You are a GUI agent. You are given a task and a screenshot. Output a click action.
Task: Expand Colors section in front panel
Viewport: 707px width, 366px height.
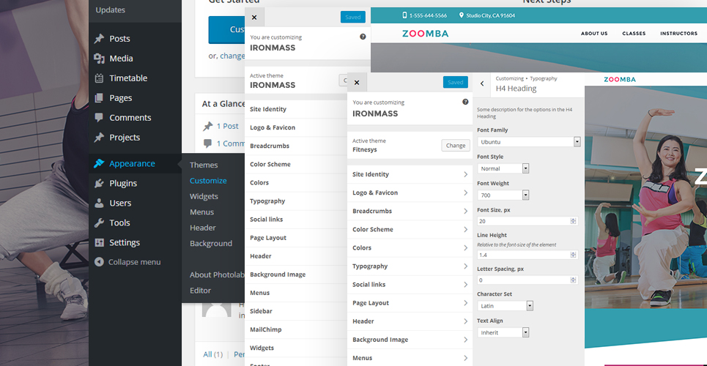pos(410,248)
